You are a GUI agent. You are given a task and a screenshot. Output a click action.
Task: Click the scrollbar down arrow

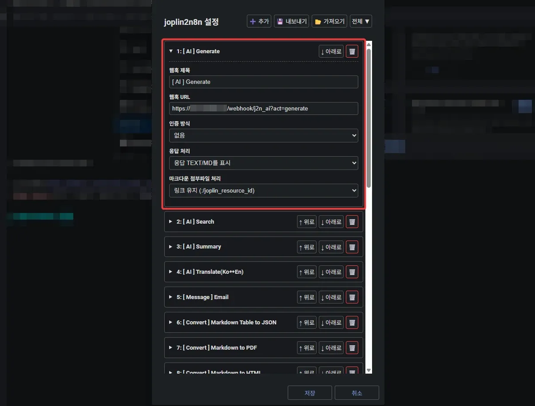tap(369, 370)
